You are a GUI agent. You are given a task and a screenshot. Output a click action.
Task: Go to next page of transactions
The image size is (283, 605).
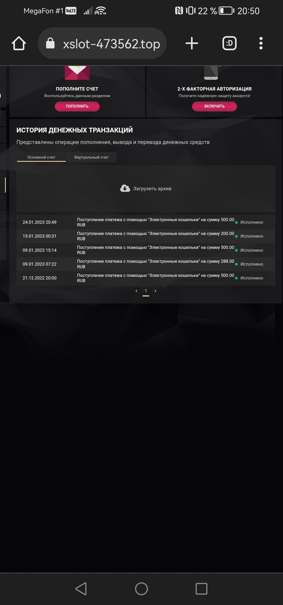(155, 291)
